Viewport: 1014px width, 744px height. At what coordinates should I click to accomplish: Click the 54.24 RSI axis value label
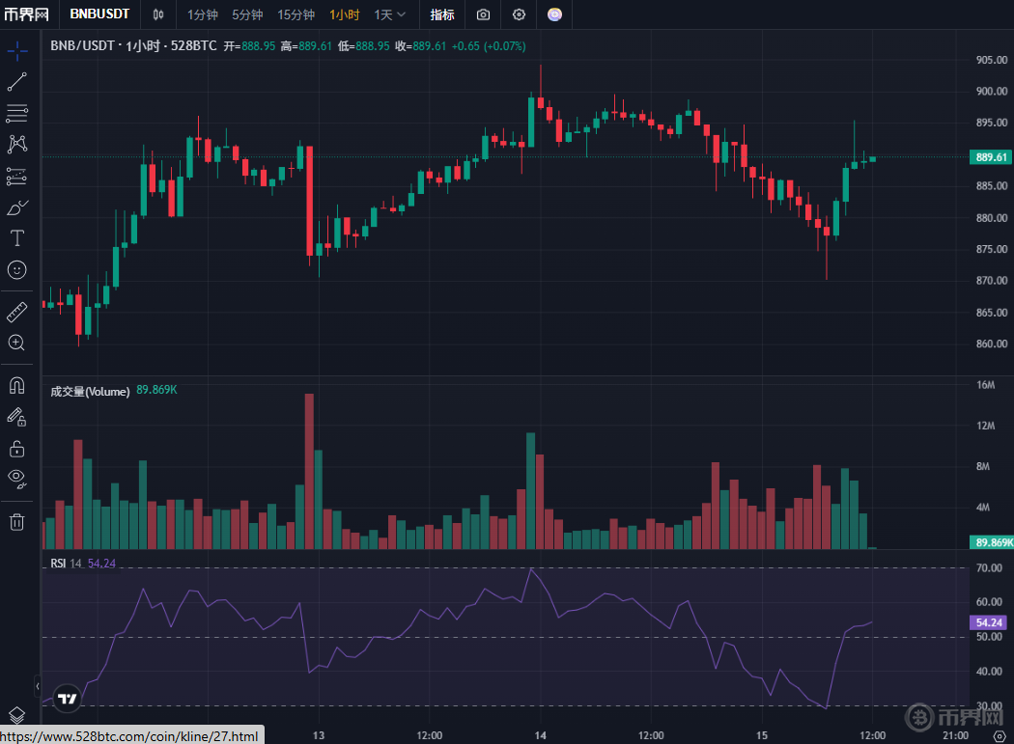point(989,622)
